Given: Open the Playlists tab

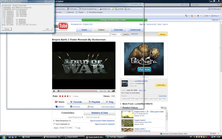Looking at the screenshot, I should [x=94, y=102].
